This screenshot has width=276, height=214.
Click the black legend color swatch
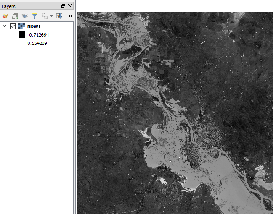point(21,35)
